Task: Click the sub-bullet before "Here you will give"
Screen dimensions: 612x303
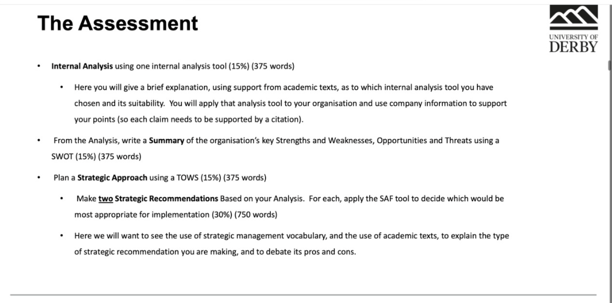Action: (61, 87)
